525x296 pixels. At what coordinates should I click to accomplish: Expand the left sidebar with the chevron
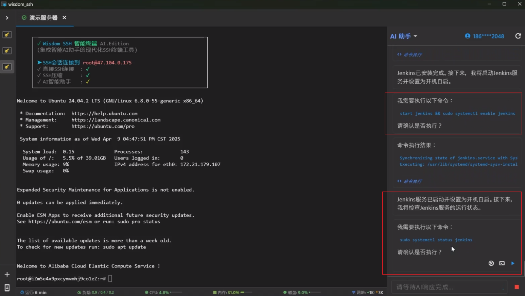click(x=7, y=18)
